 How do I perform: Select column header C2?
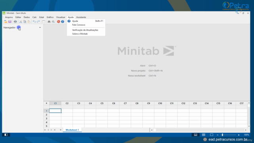coord(67,103)
